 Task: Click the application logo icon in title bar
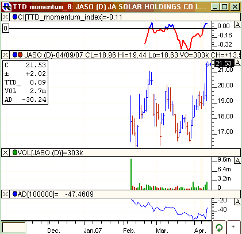(x=6, y=7)
